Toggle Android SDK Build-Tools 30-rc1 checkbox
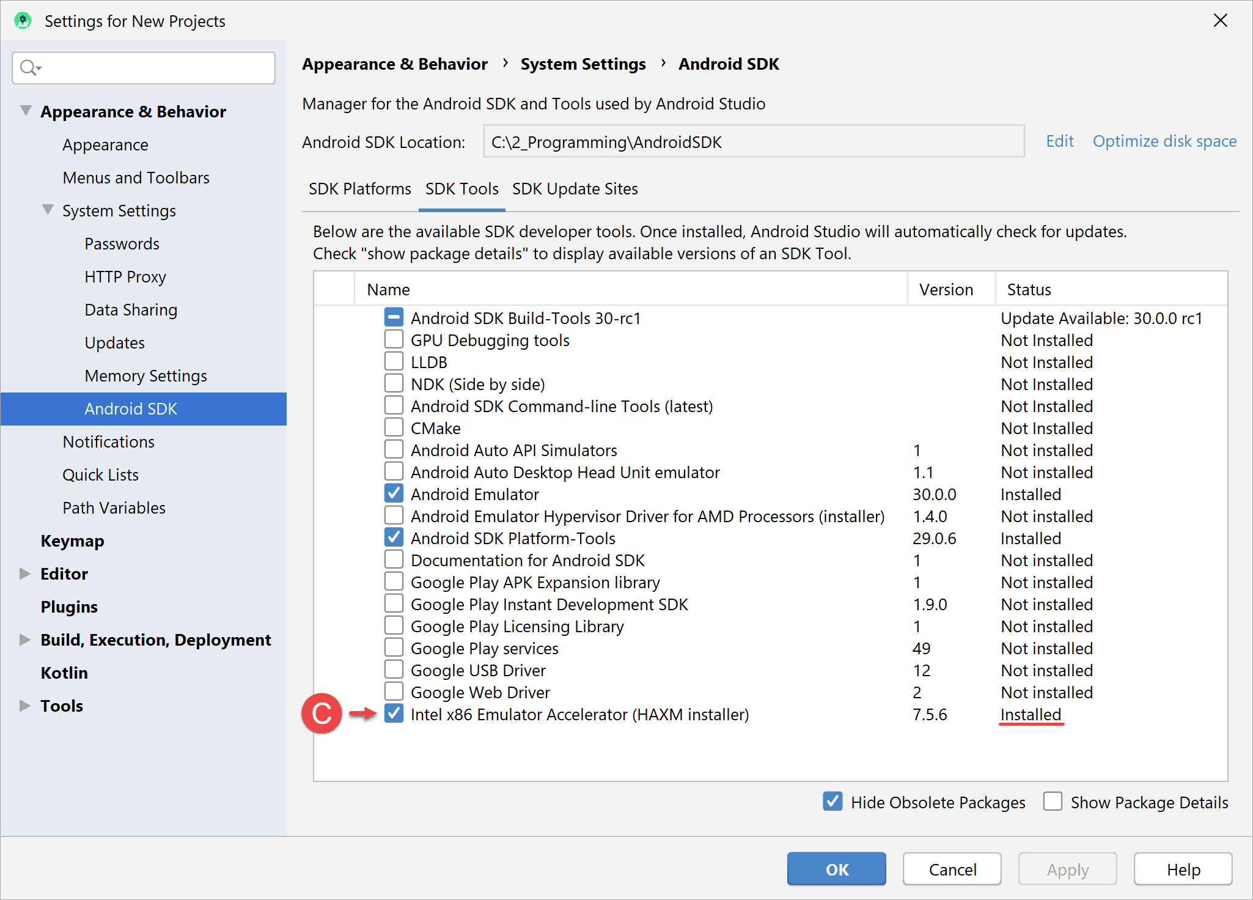Image resolution: width=1253 pixels, height=900 pixels. coord(394,317)
